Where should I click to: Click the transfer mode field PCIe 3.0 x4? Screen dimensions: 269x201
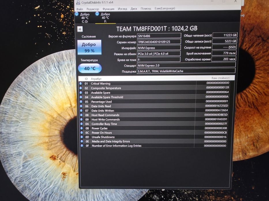click(x=159, y=54)
